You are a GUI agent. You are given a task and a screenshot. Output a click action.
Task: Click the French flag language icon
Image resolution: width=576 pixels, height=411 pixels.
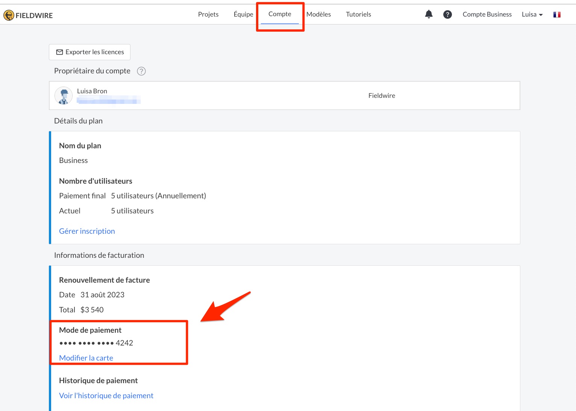click(x=557, y=15)
